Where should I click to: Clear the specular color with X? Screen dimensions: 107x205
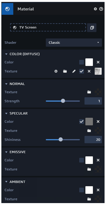(98, 122)
